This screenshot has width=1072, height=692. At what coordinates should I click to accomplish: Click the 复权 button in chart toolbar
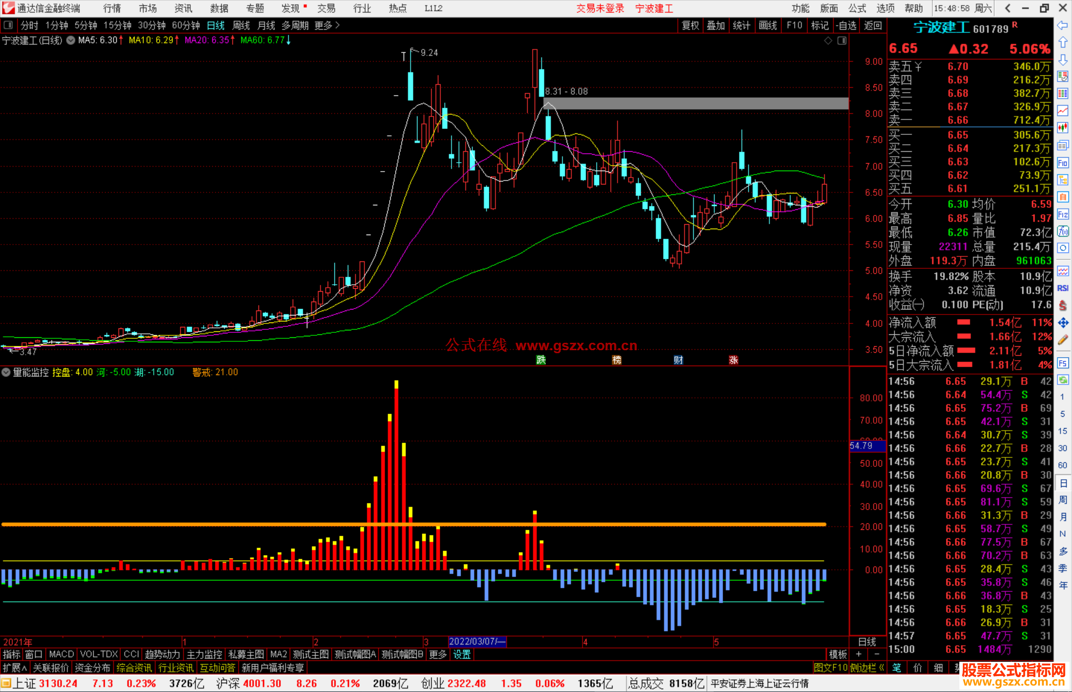[690, 25]
